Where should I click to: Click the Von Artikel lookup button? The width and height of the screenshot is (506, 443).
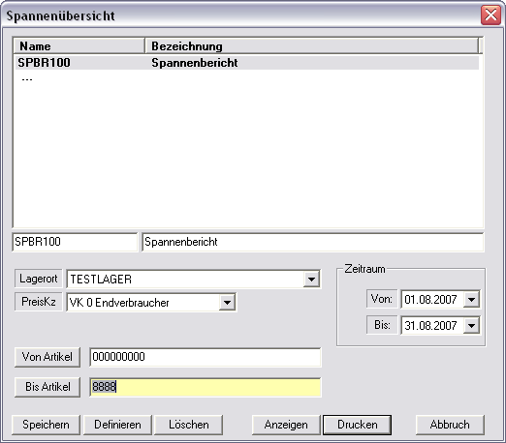47,357
